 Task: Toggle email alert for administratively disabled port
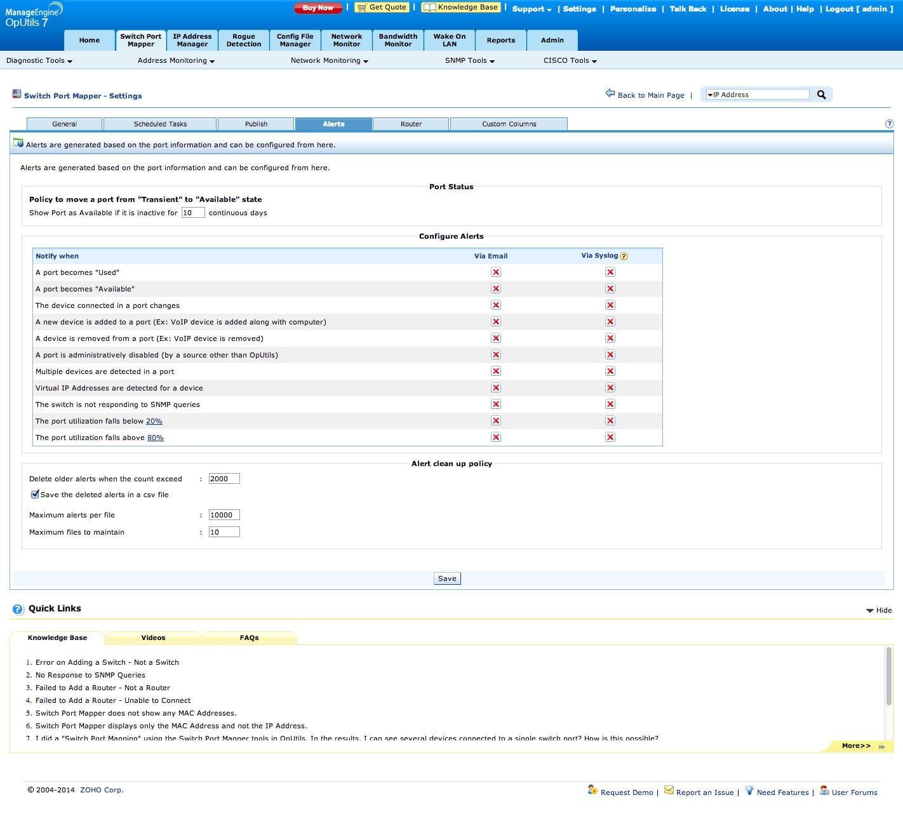(496, 354)
